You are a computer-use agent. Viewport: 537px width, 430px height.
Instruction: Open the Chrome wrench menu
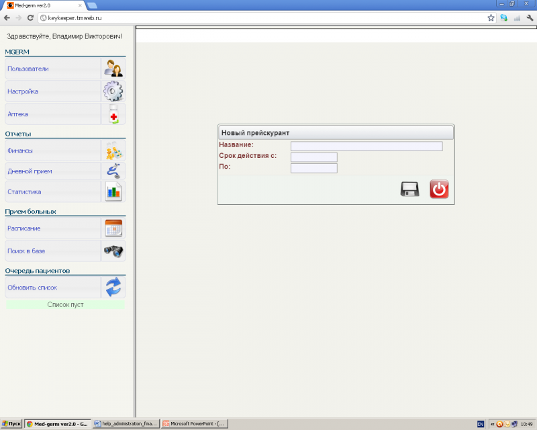point(530,17)
